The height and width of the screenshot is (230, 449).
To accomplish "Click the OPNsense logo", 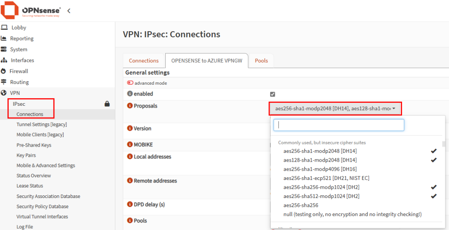I will (x=31, y=11).
